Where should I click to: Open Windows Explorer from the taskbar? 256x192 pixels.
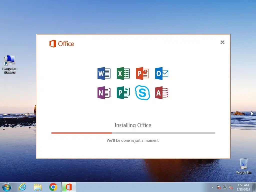click(x=38, y=187)
